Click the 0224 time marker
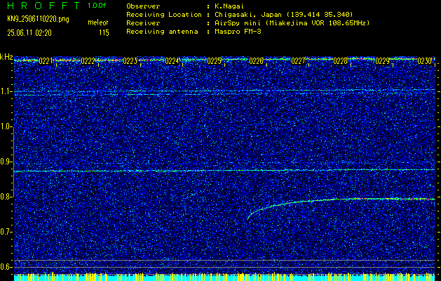 (x=172, y=61)
